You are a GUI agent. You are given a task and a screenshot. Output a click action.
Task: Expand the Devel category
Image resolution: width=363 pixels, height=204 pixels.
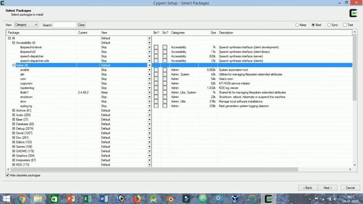(14, 133)
